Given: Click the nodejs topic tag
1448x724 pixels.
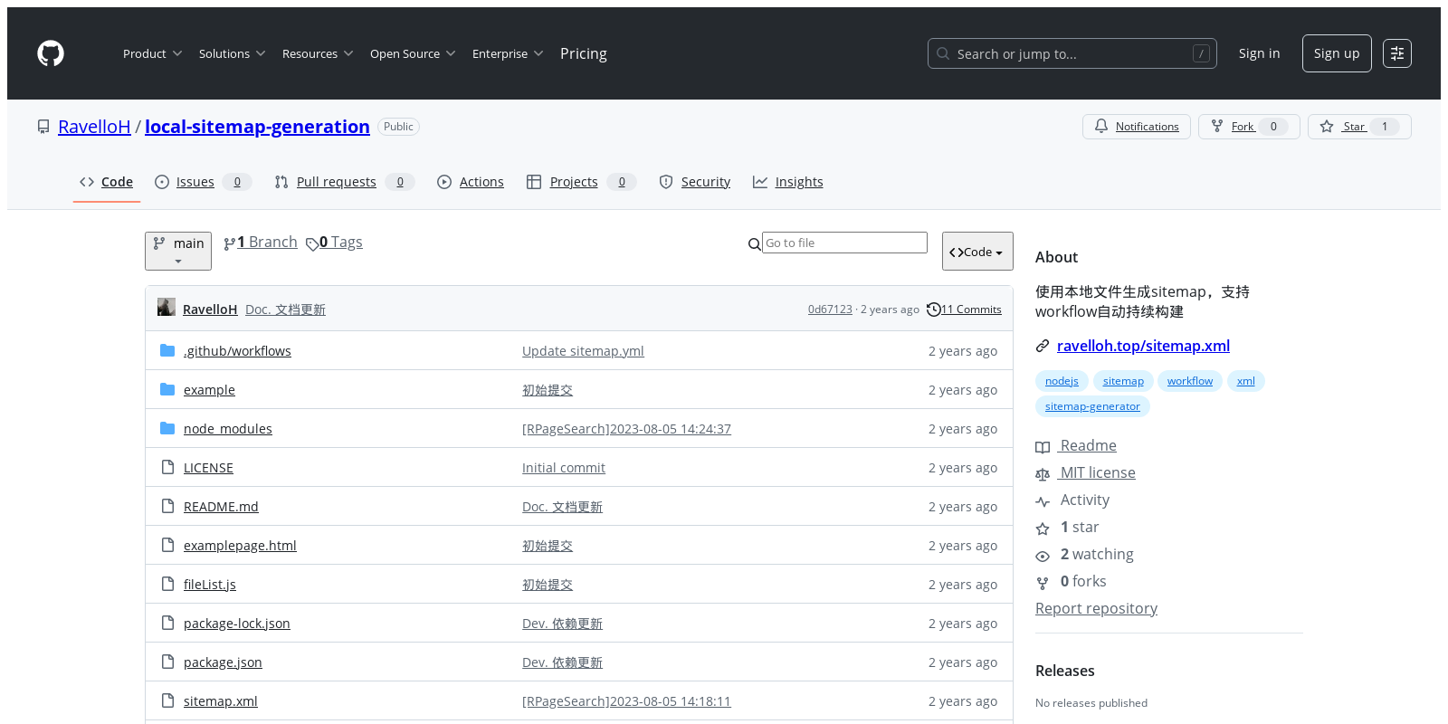Looking at the screenshot, I should tap(1062, 381).
